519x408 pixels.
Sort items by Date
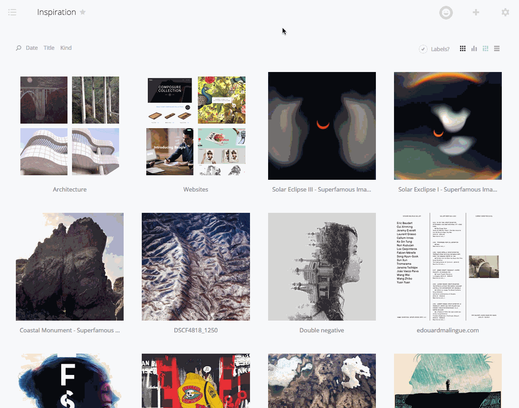click(32, 48)
